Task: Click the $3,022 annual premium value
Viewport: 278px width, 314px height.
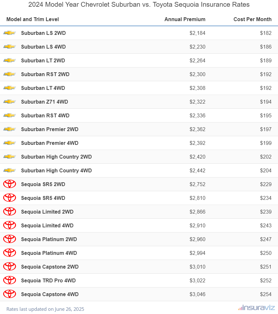Action: (x=197, y=280)
